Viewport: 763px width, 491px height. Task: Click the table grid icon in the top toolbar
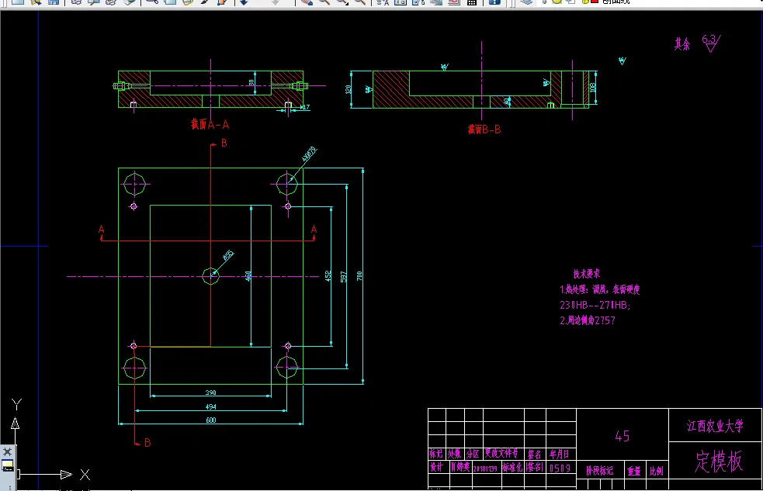click(x=471, y=2)
